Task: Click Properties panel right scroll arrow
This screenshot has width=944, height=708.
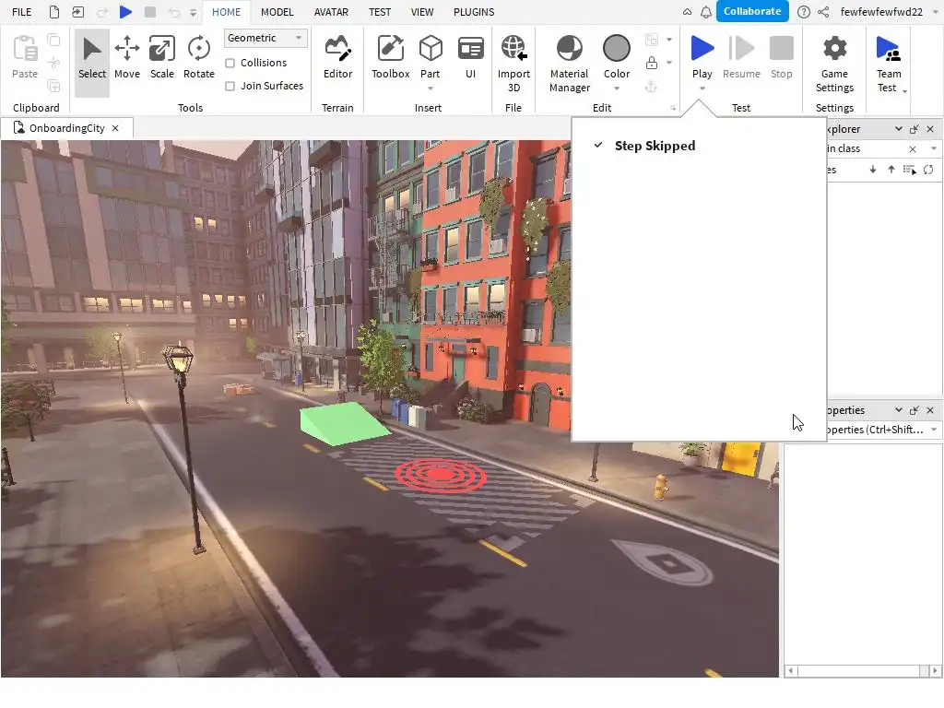Action: [935, 671]
